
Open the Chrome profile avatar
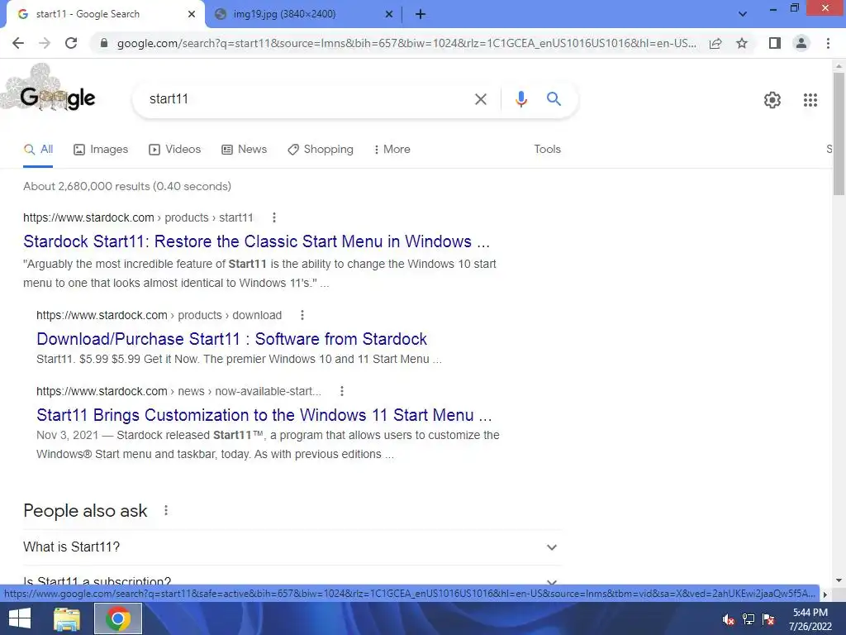pyautogui.click(x=801, y=43)
